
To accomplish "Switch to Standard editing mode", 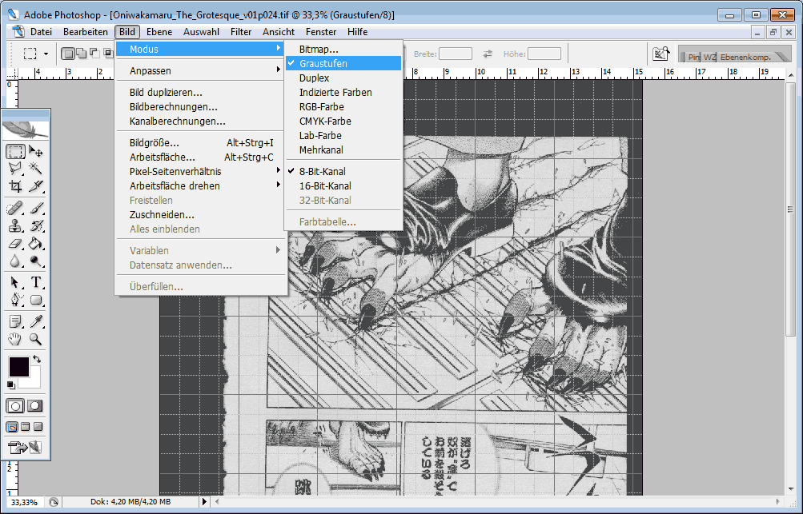I will [15, 406].
